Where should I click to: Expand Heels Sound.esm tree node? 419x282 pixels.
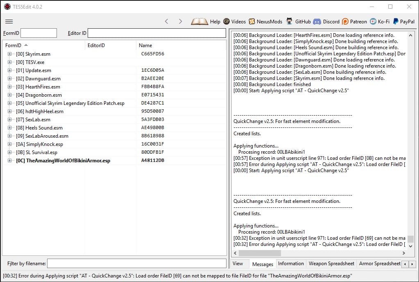click(9, 128)
